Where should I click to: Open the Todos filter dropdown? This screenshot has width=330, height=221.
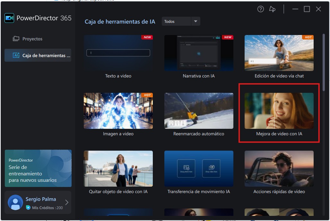click(181, 21)
